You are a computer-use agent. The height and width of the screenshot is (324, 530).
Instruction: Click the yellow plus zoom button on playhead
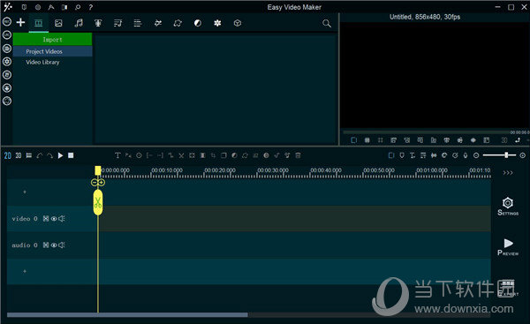[x=102, y=183]
